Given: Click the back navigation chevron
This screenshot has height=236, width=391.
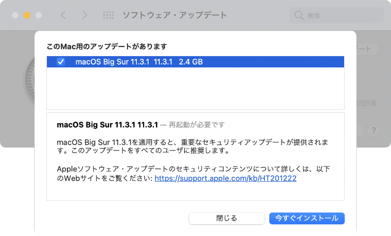Looking at the screenshot, I should point(63,15).
